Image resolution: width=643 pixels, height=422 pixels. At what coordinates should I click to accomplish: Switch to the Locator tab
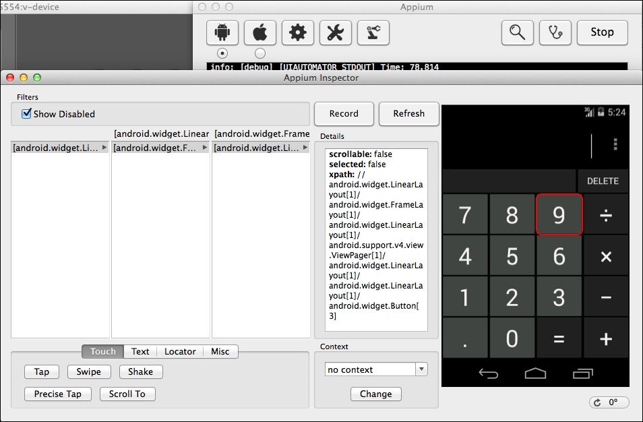180,351
